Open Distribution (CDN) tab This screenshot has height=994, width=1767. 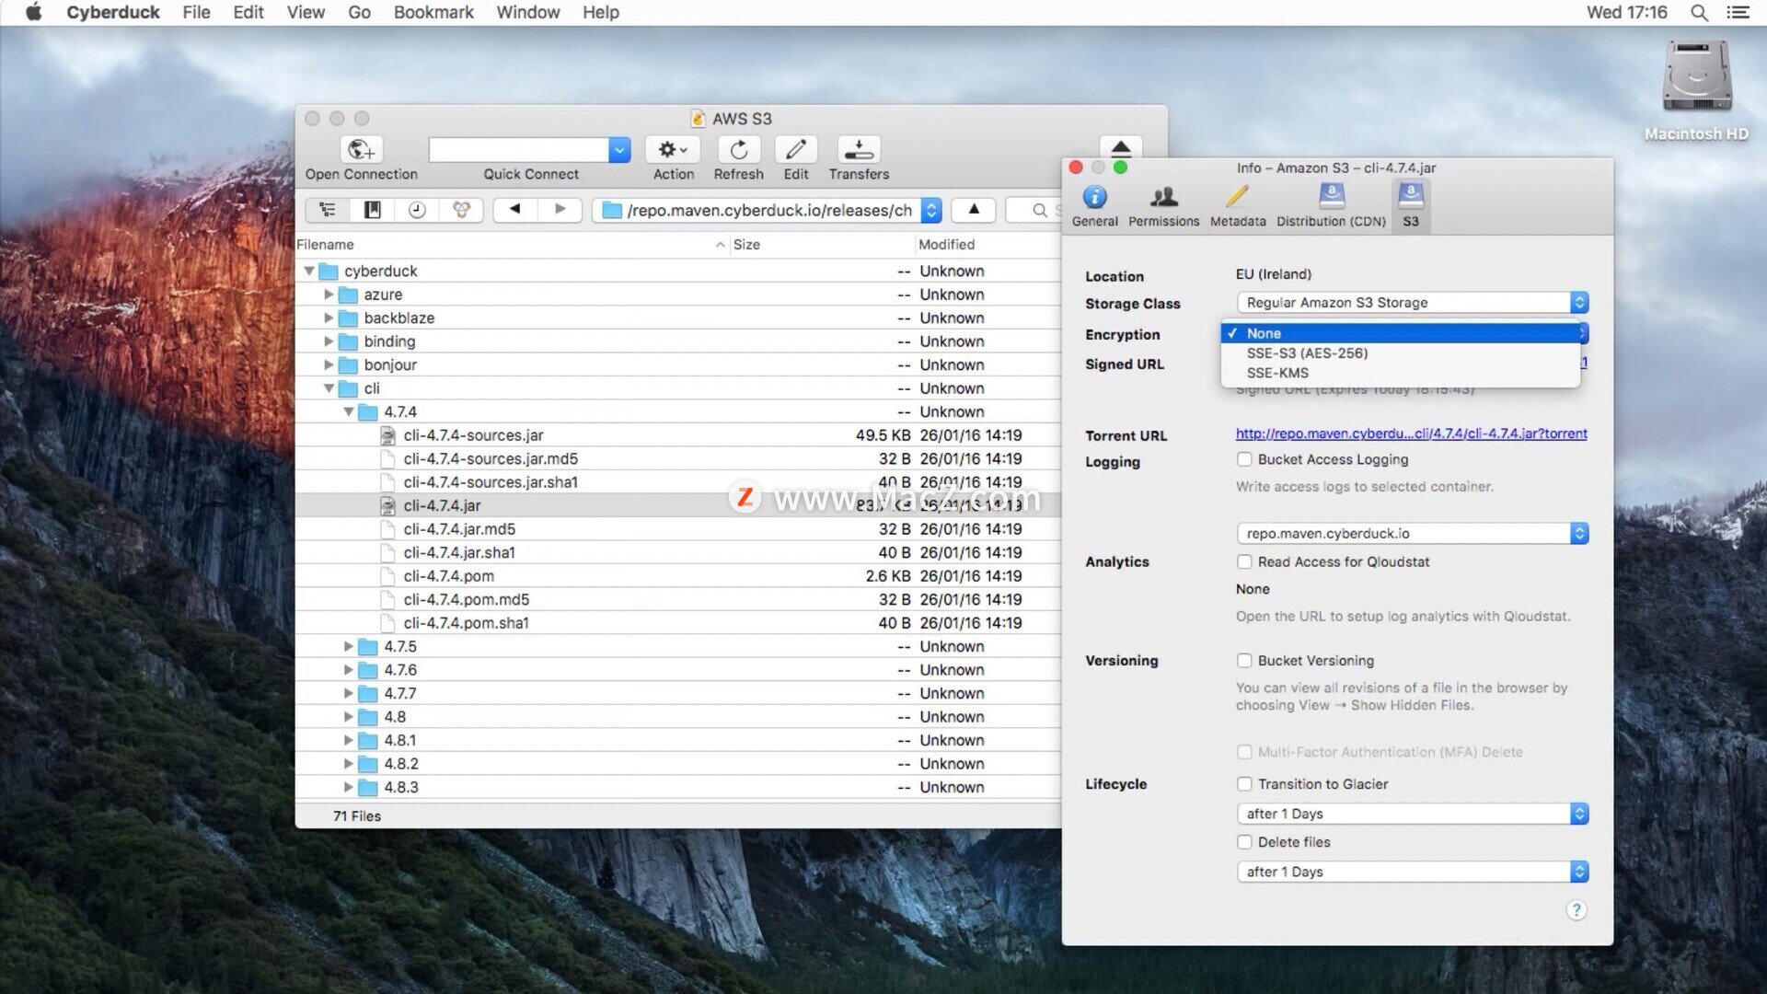click(x=1331, y=206)
